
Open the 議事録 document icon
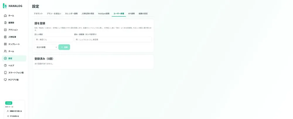[x=5, y=23]
